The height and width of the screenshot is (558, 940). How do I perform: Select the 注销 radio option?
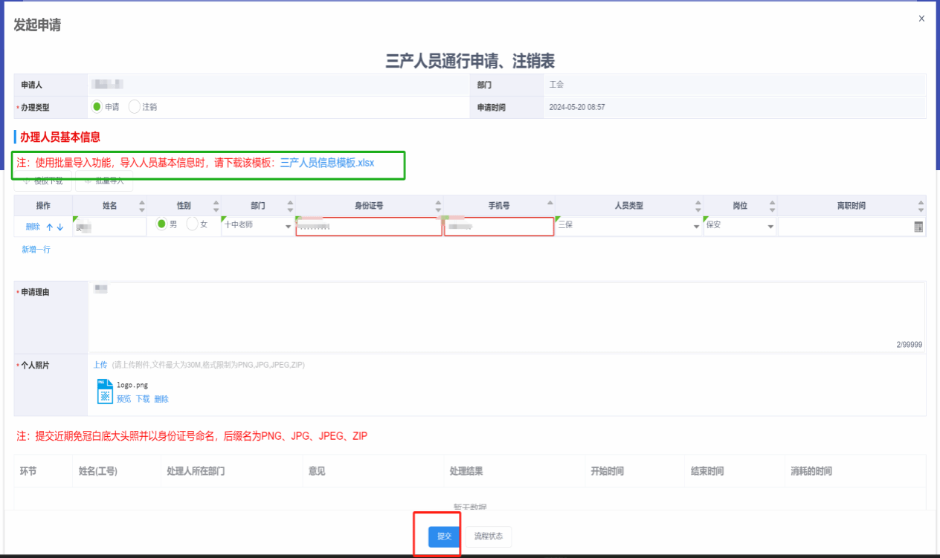(135, 107)
